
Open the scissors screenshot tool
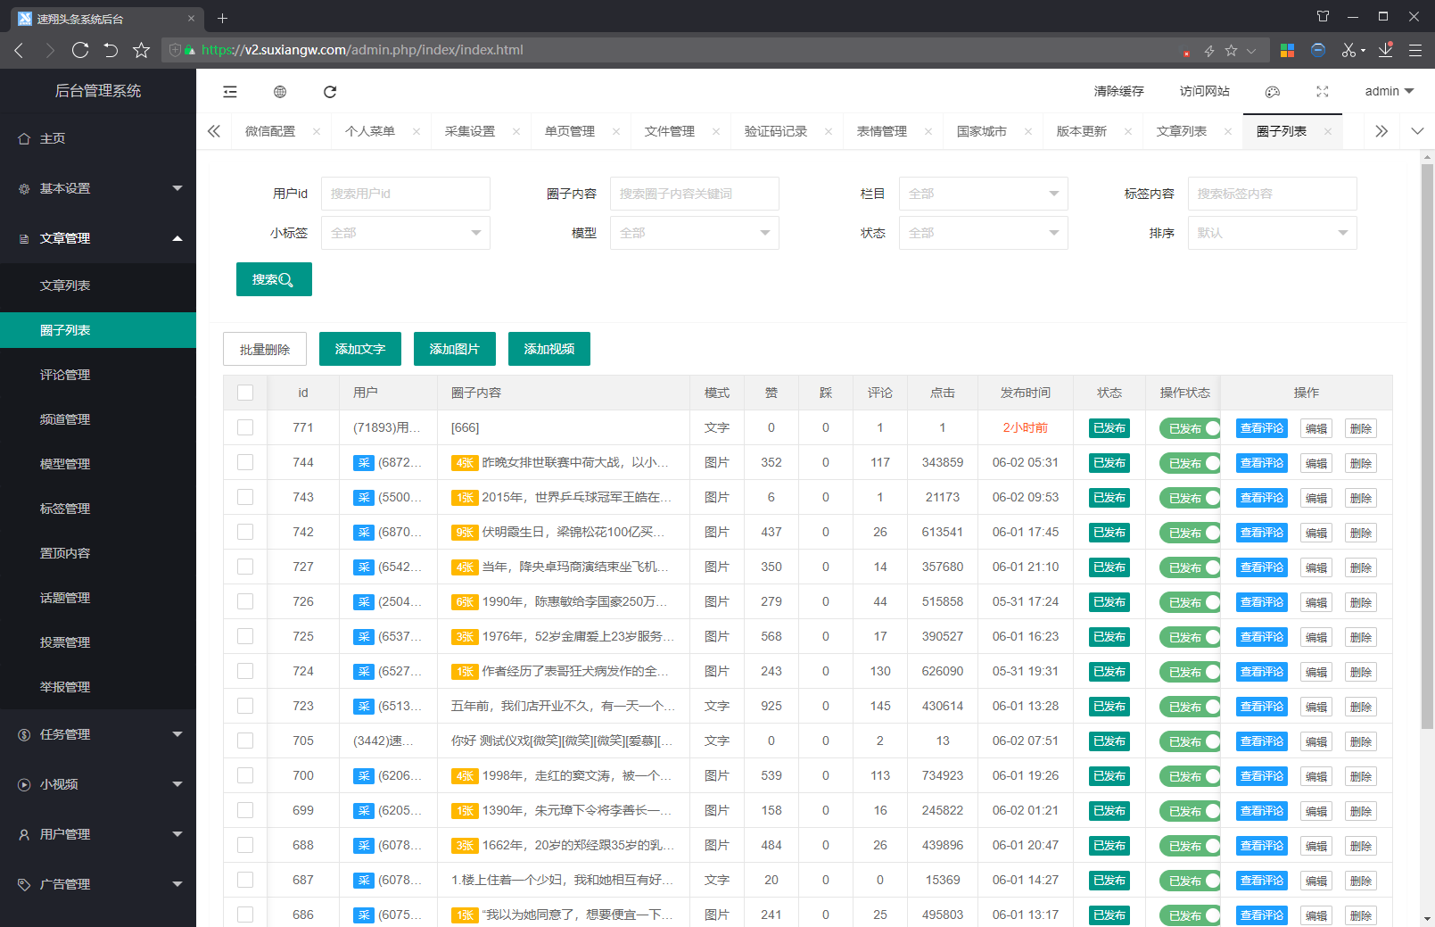click(x=1348, y=50)
